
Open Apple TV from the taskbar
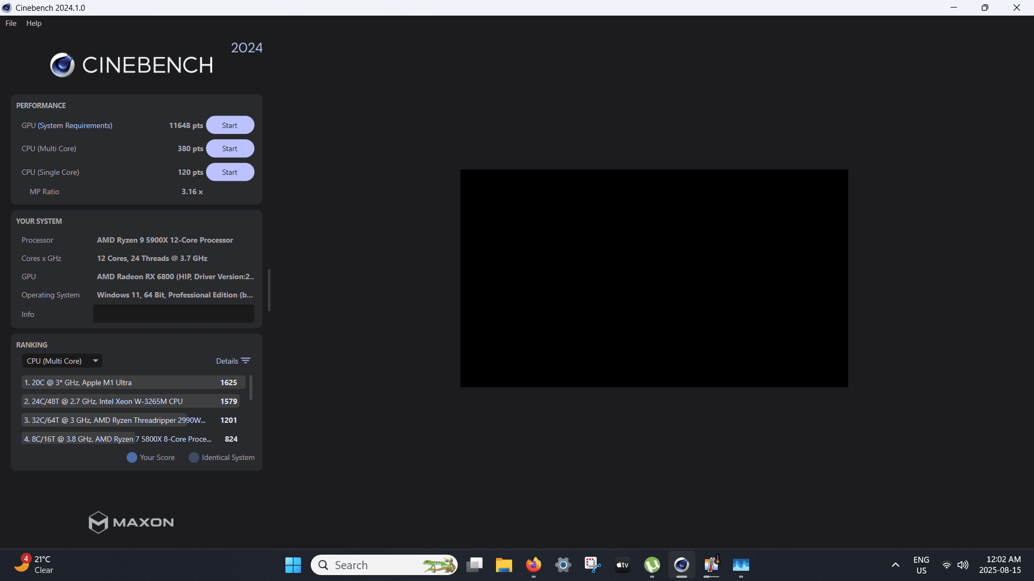pos(623,565)
